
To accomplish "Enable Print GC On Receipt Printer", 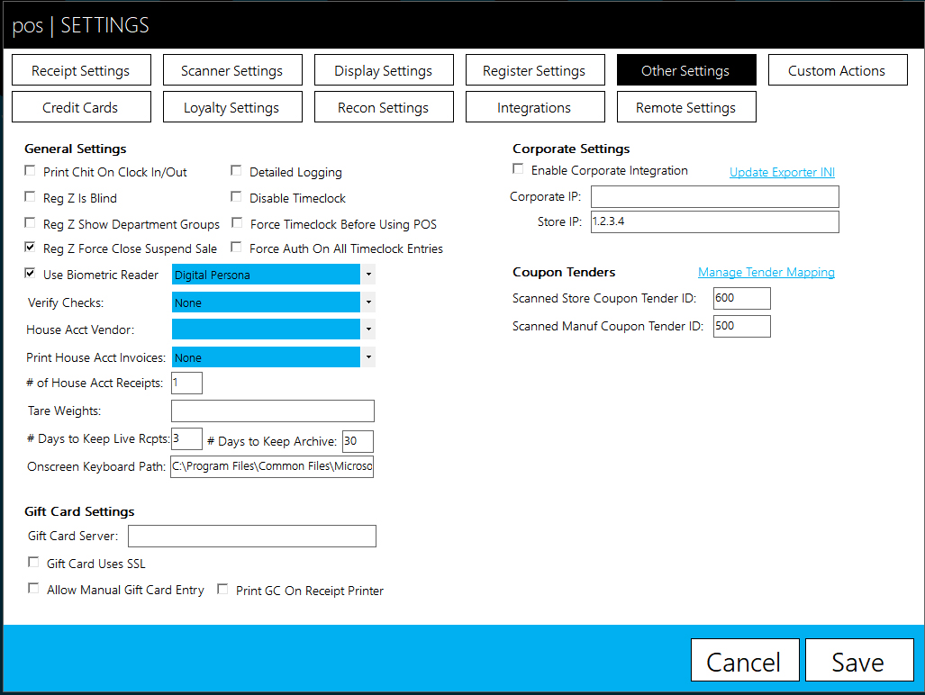I will click(222, 590).
